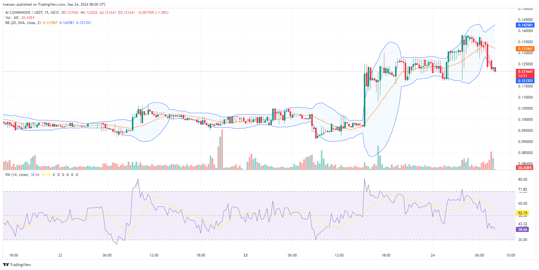This screenshot has height=270, width=539.
Task: Click the date label 23 on time axis
Action: click(245, 255)
